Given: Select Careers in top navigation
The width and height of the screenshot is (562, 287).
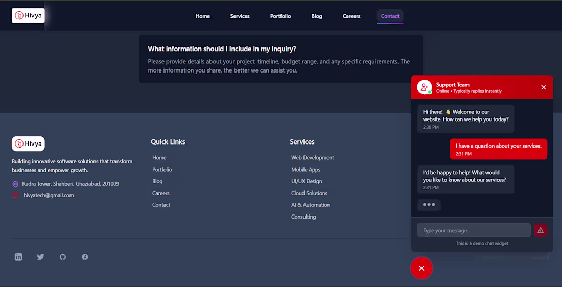Looking at the screenshot, I should point(352,16).
